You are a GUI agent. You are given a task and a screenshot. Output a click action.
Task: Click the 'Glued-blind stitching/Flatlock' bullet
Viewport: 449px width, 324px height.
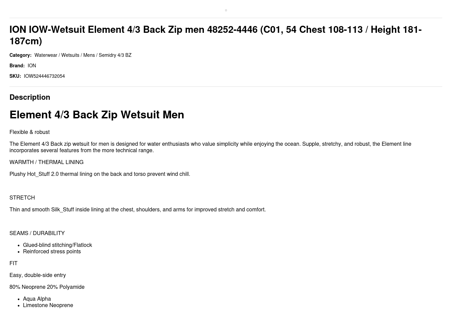tap(57, 245)
